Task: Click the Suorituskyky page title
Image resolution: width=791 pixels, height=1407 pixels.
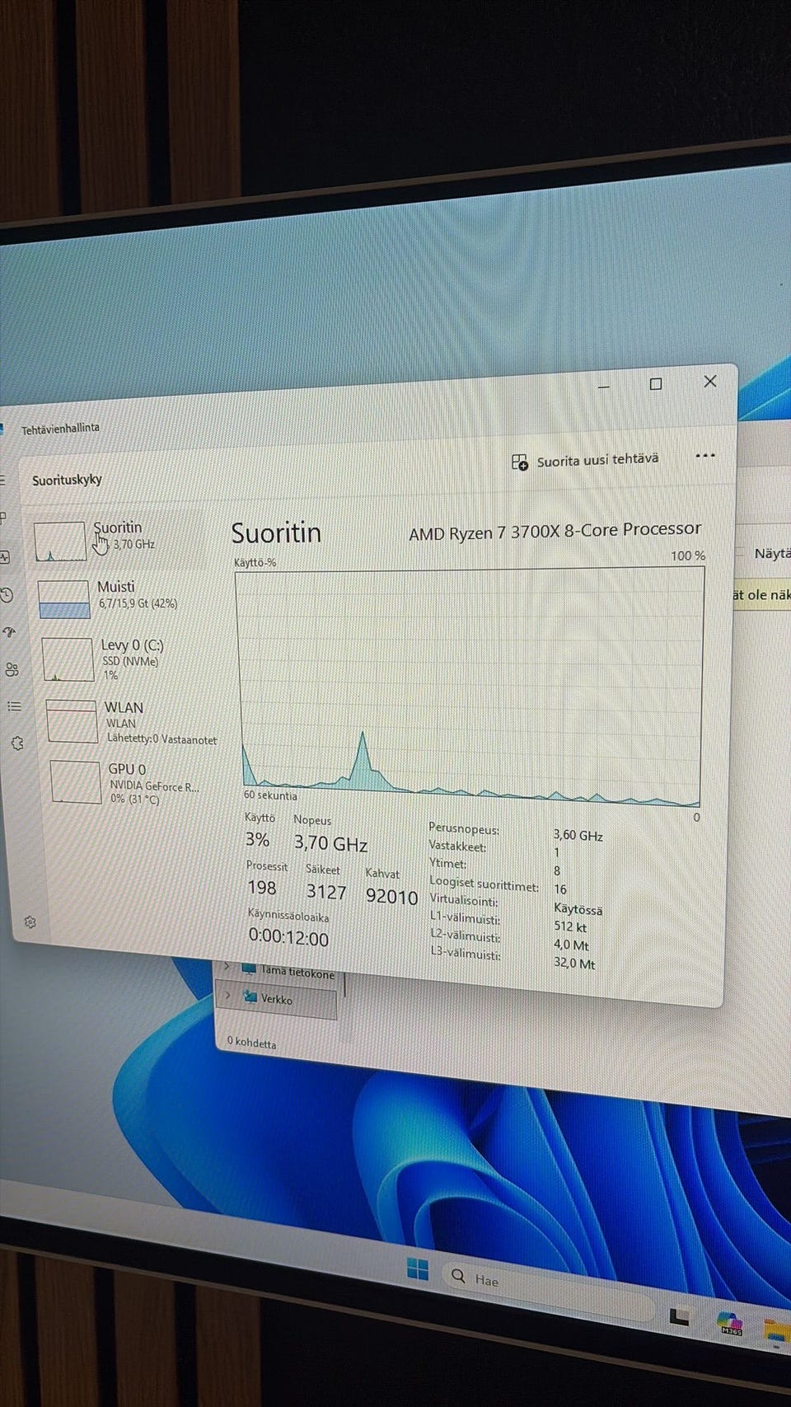Action: pos(67,480)
